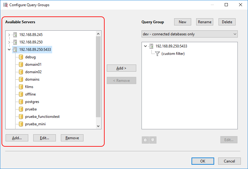Close the Configure Query Groups dialog
The width and height of the screenshot is (248, 169).
click(x=241, y=5)
